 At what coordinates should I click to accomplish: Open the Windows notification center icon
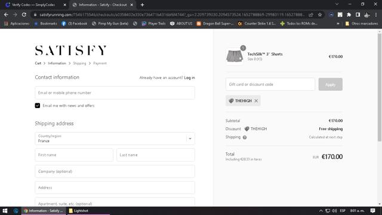coord(372,211)
